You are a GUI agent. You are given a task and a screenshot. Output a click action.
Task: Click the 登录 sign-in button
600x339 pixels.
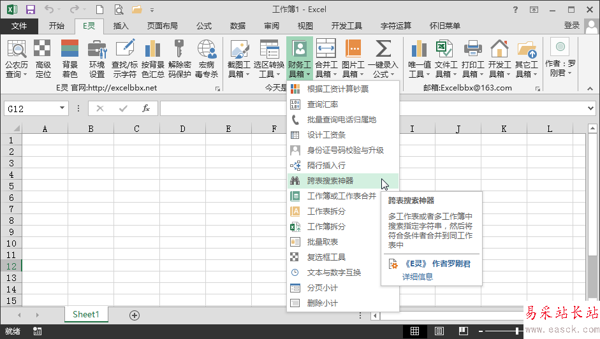click(x=572, y=25)
